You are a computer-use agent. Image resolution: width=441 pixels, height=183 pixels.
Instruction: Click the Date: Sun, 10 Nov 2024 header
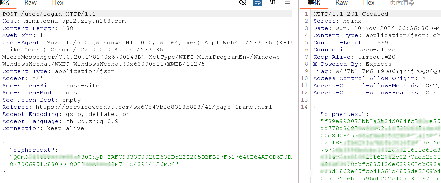tap(377, 28)
